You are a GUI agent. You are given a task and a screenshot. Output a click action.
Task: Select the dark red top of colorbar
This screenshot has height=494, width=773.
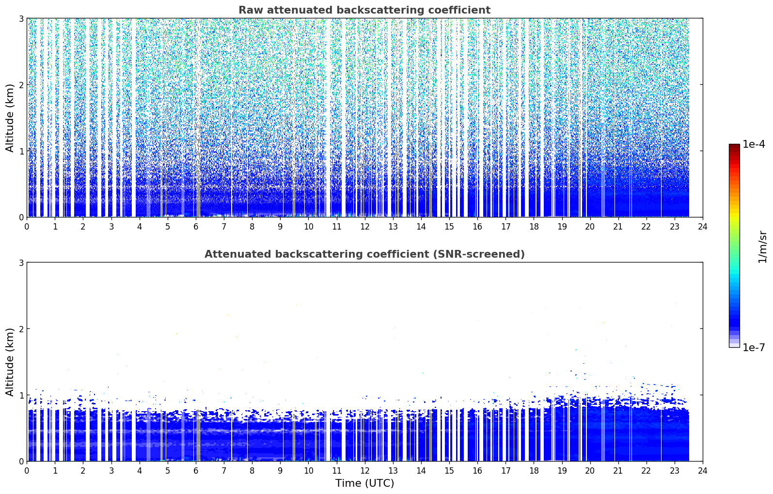(734, 147)
